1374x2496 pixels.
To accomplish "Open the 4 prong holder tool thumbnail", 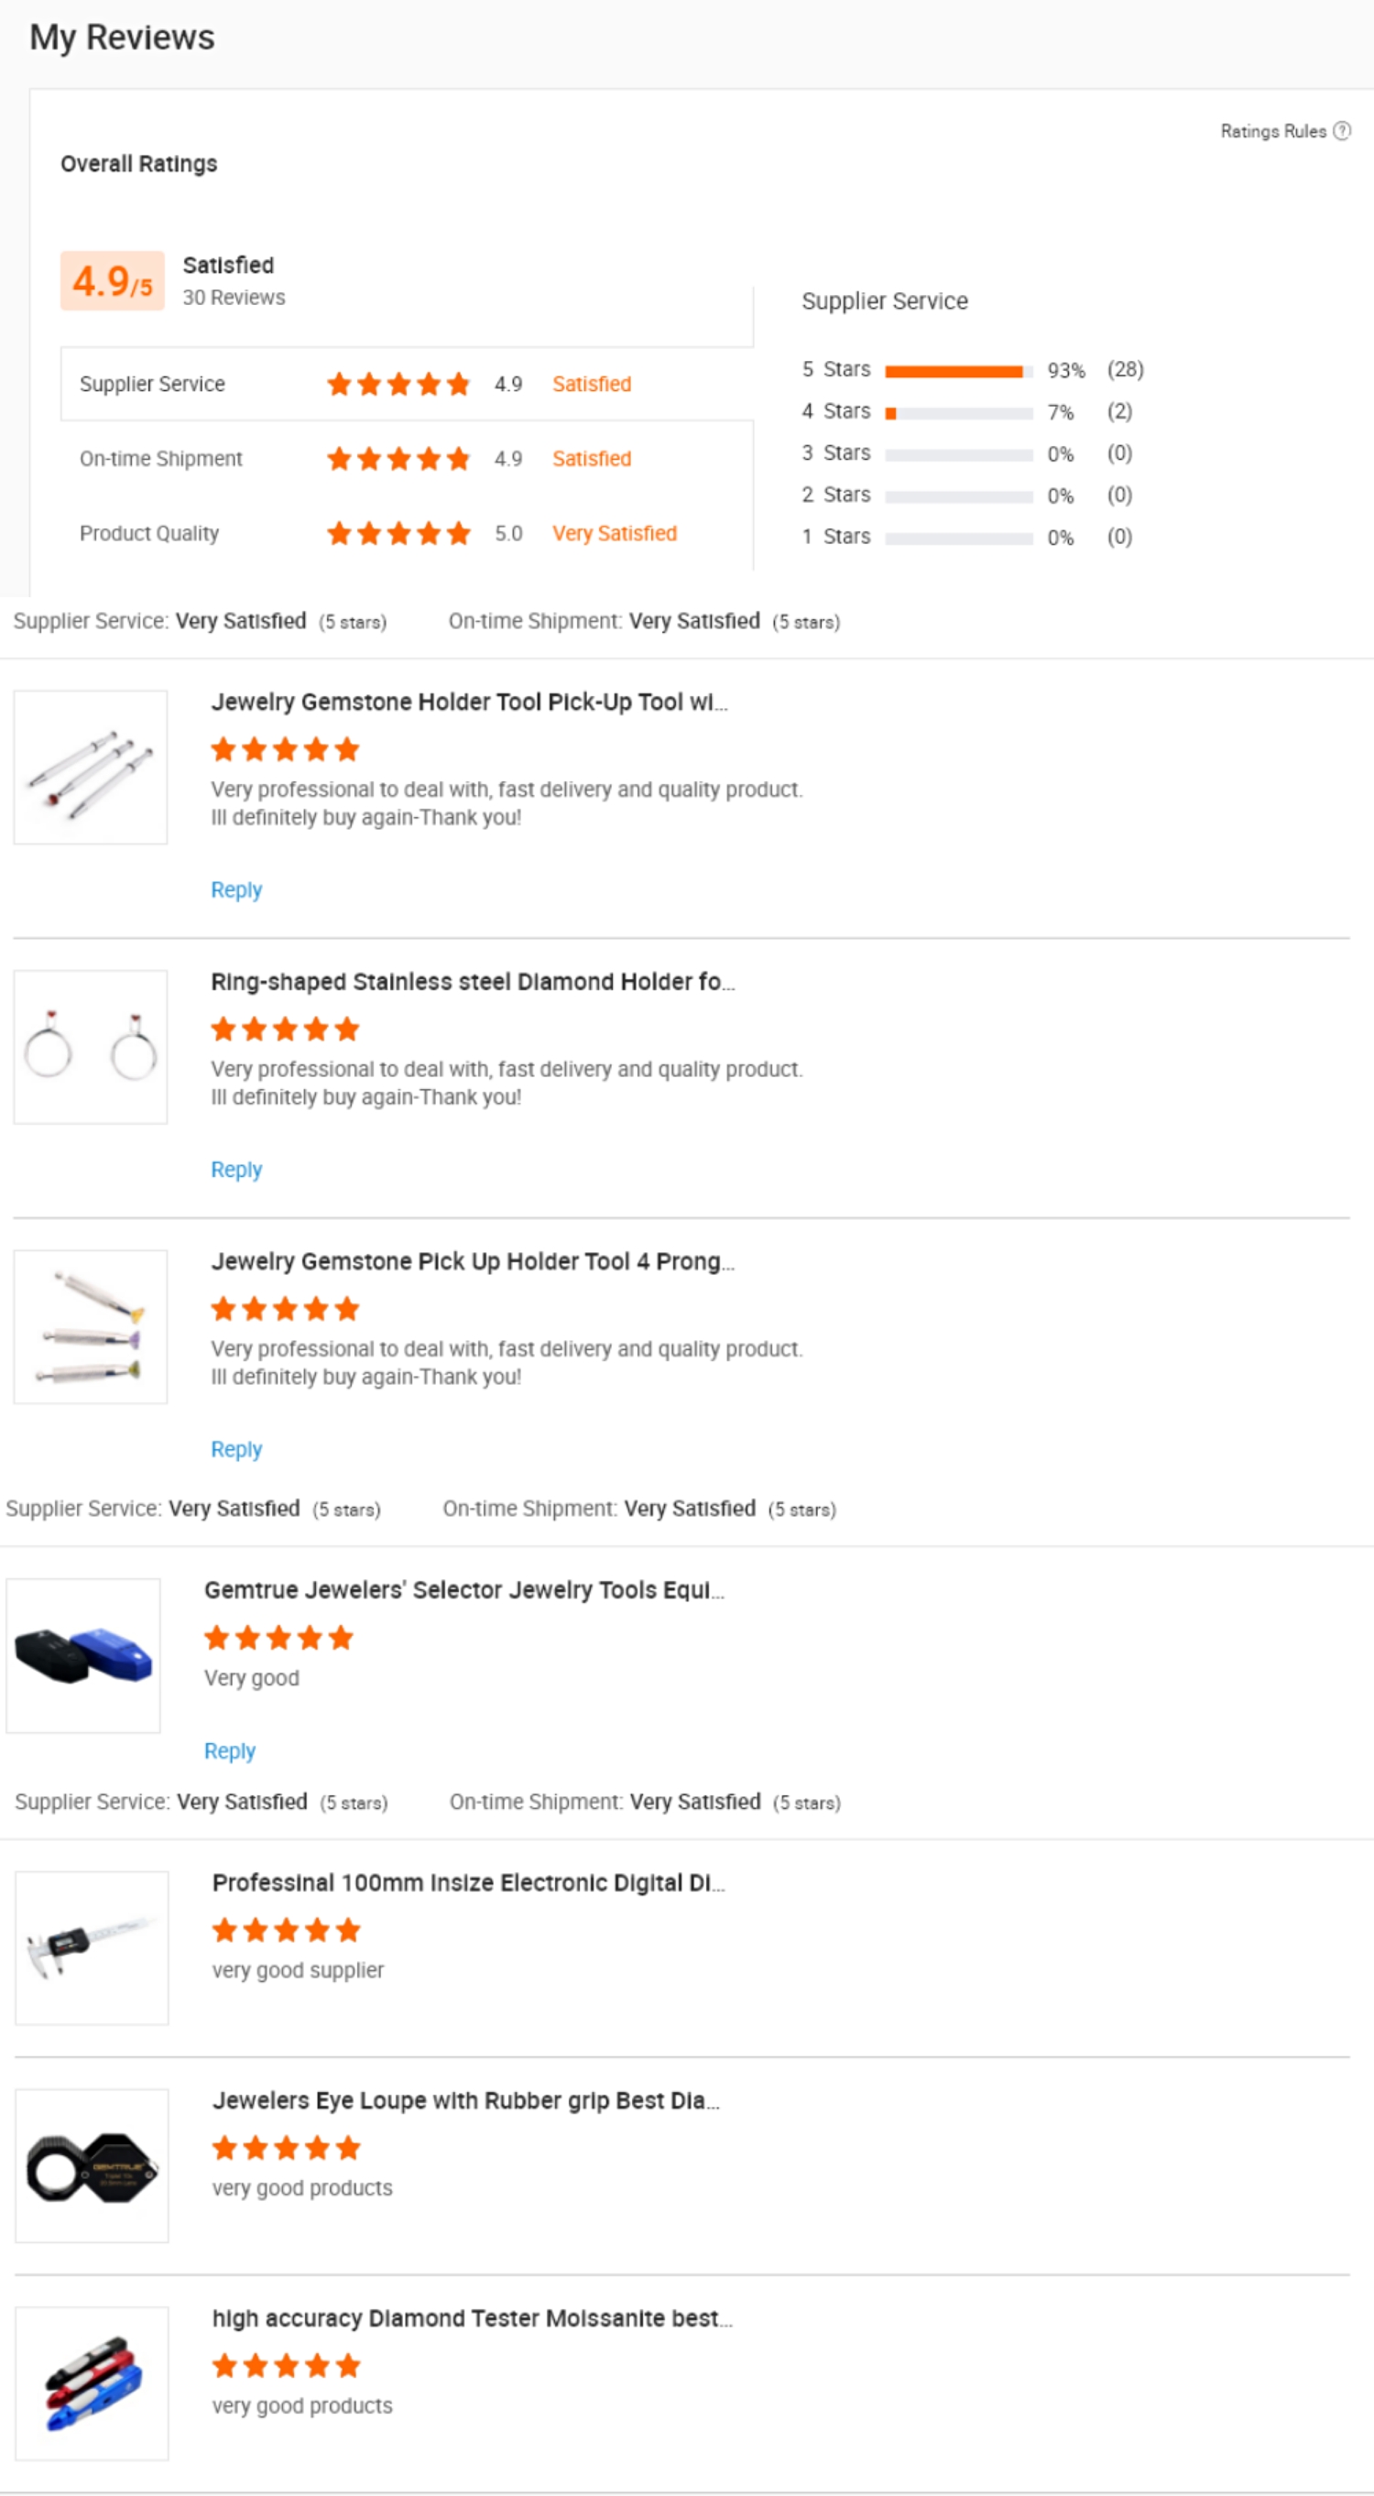I will point(90,1326).
